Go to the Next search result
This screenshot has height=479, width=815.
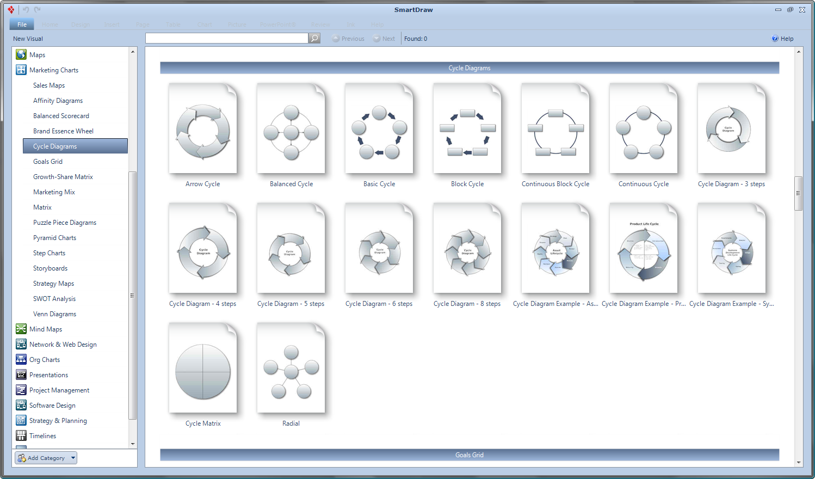[x=384, y=39]
